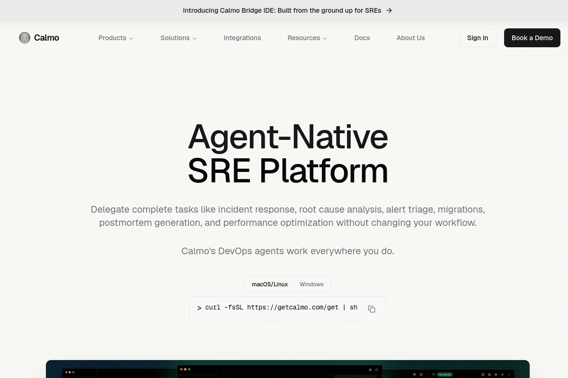Select the macOS/Linux install tab
This screenshot has height=378, width=568.
tap(270, 284)
